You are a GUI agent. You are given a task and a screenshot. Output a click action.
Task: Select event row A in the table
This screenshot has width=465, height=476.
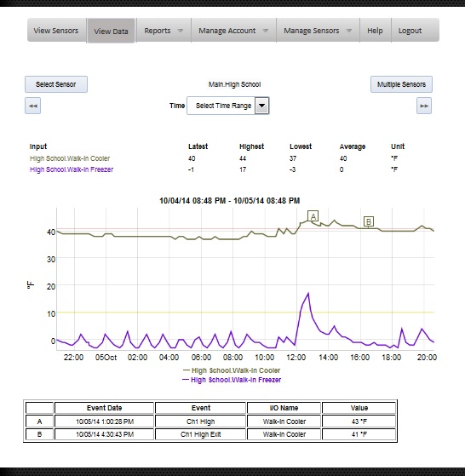tap(210, 422)
